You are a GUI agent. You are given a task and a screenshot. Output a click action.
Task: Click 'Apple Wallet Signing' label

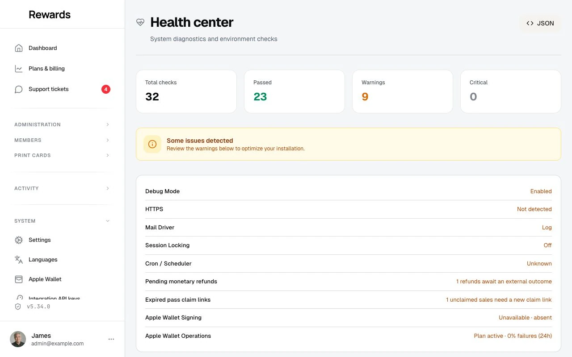coord(173,318)
